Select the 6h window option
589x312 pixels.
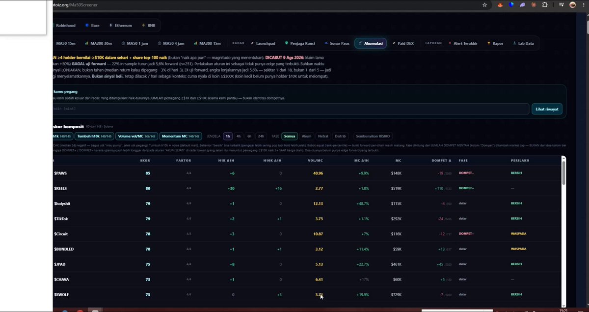point(249,136)
